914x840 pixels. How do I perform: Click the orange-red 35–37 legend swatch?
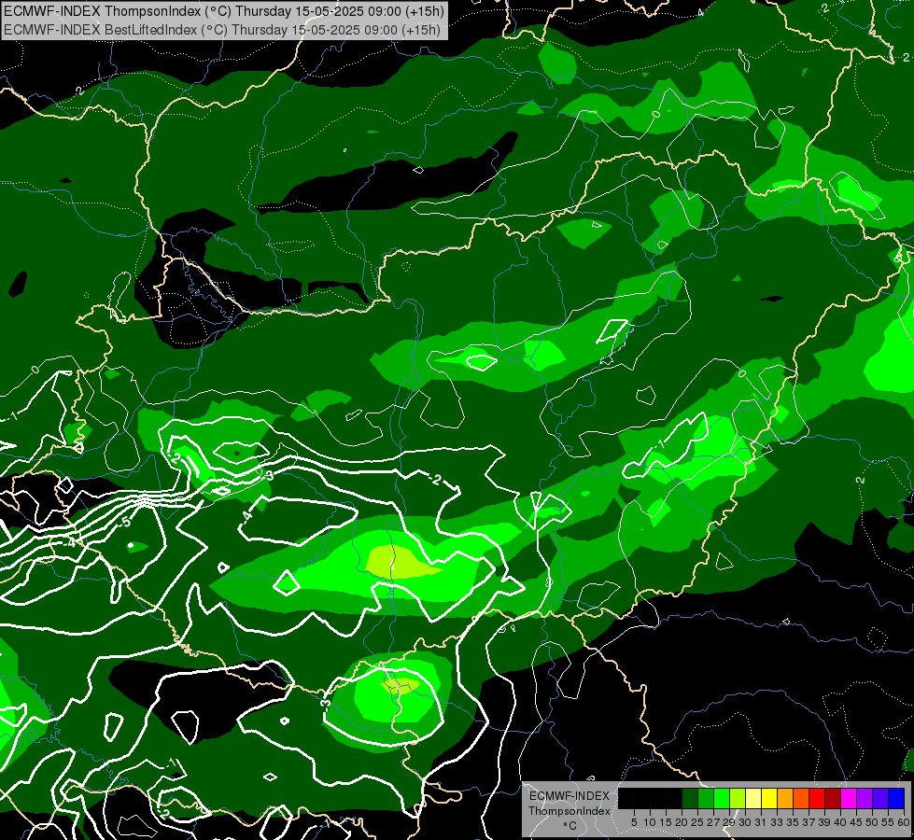(x=801, y=799)
